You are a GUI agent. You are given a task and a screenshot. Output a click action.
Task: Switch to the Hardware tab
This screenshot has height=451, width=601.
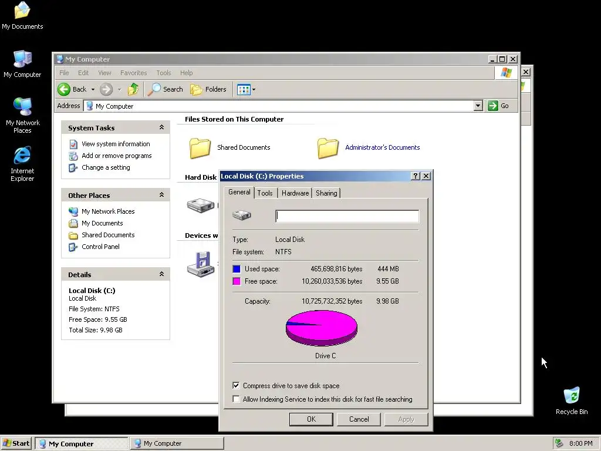click(295, 193)
